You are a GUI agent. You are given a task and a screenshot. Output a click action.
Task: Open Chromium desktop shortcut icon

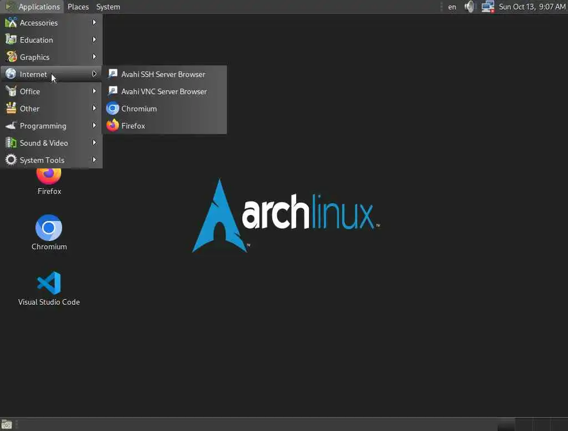[49, 228]
